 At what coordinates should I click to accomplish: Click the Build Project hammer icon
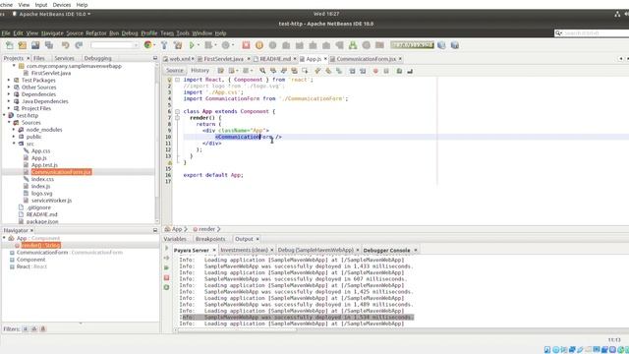click(164, 45)
